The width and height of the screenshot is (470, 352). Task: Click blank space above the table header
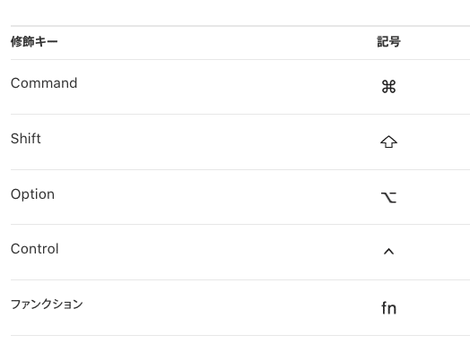pyautogui.click(x=235, y=13)
